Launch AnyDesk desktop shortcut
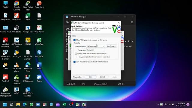This screenshot has height=108, width=192. [x=5, y=78]
